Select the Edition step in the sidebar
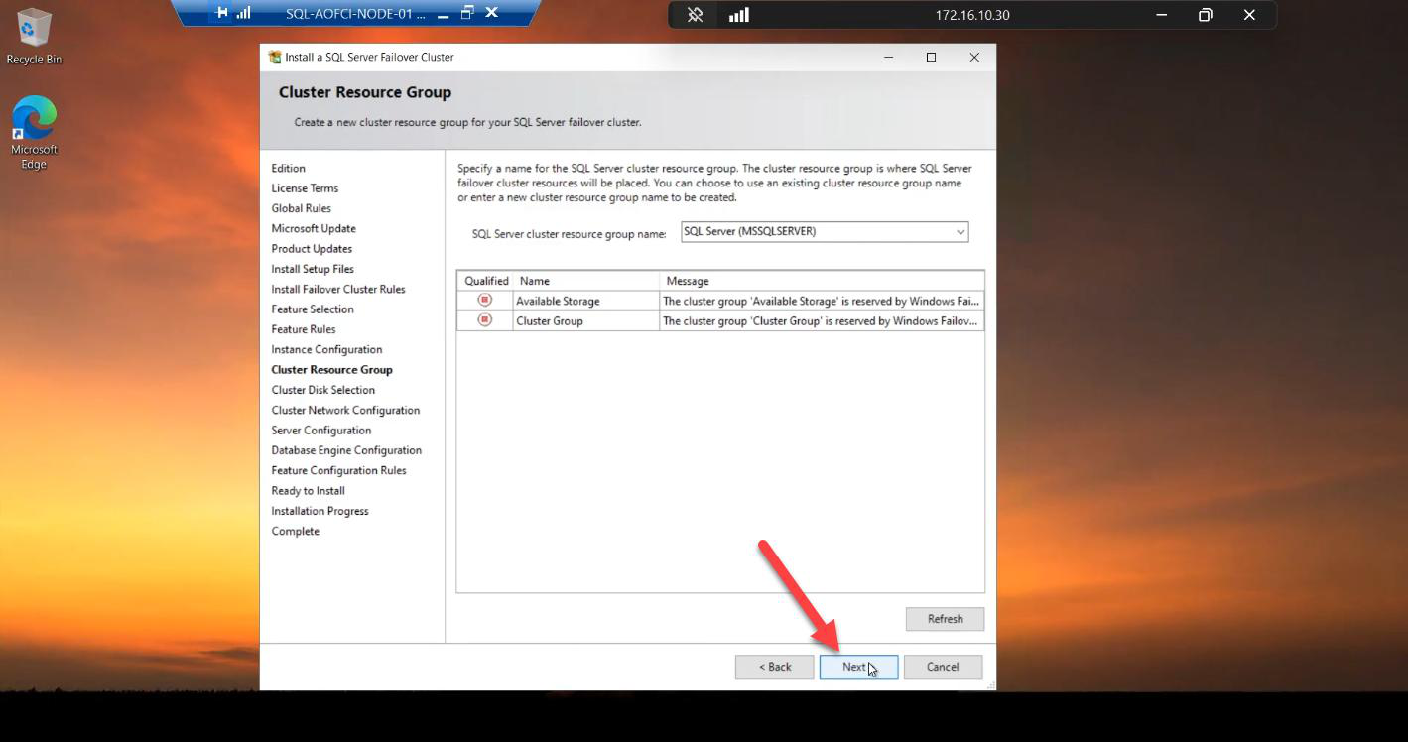The height and width of the screenshot is (742, 1408). point(289,169)
